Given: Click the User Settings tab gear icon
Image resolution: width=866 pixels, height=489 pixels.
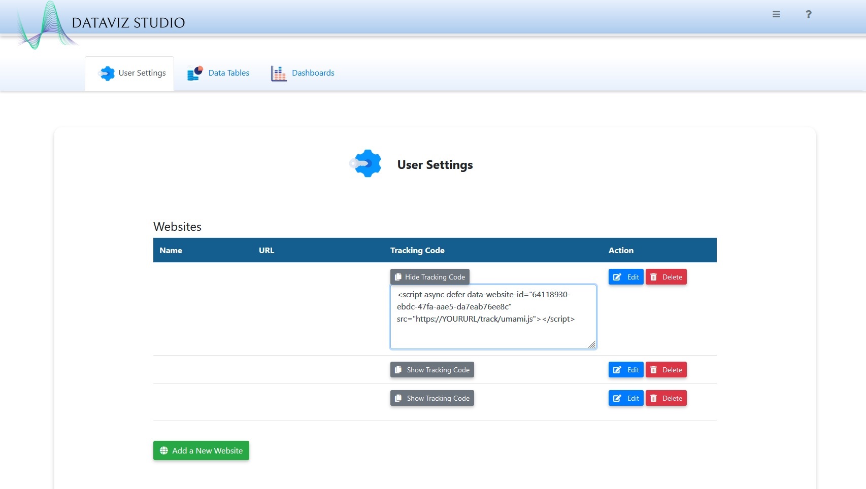Looking at the screenshot, I should 107,73.
